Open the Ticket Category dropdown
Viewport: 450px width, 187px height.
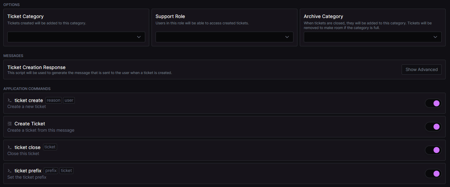tap(76, 37)
